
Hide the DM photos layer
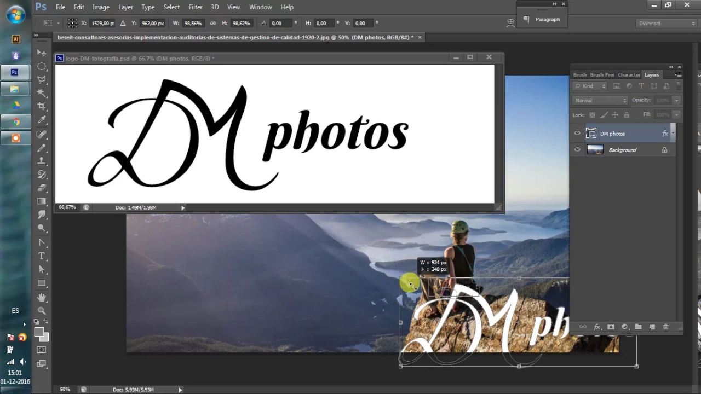pos(577,134)
